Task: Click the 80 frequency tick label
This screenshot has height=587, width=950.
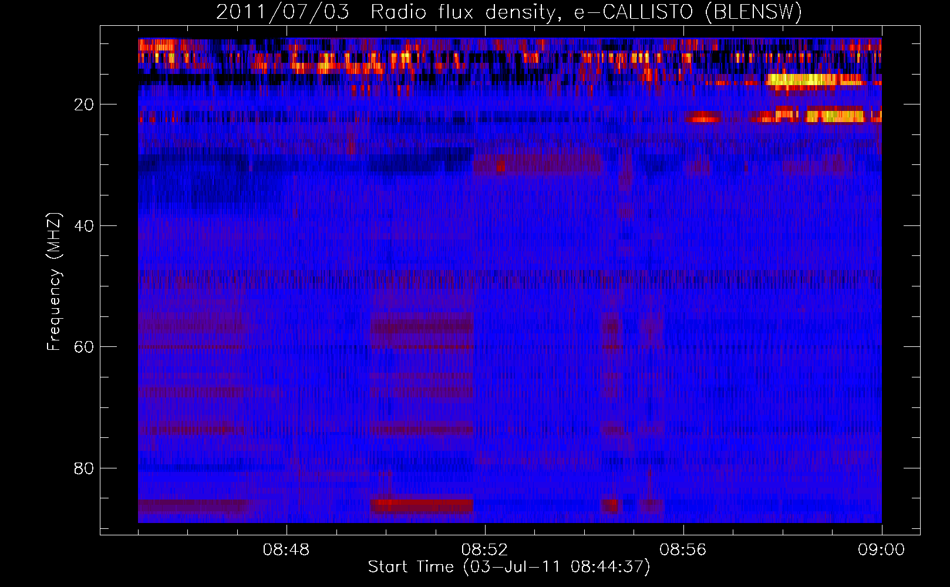Action: (x=84, y=468)
